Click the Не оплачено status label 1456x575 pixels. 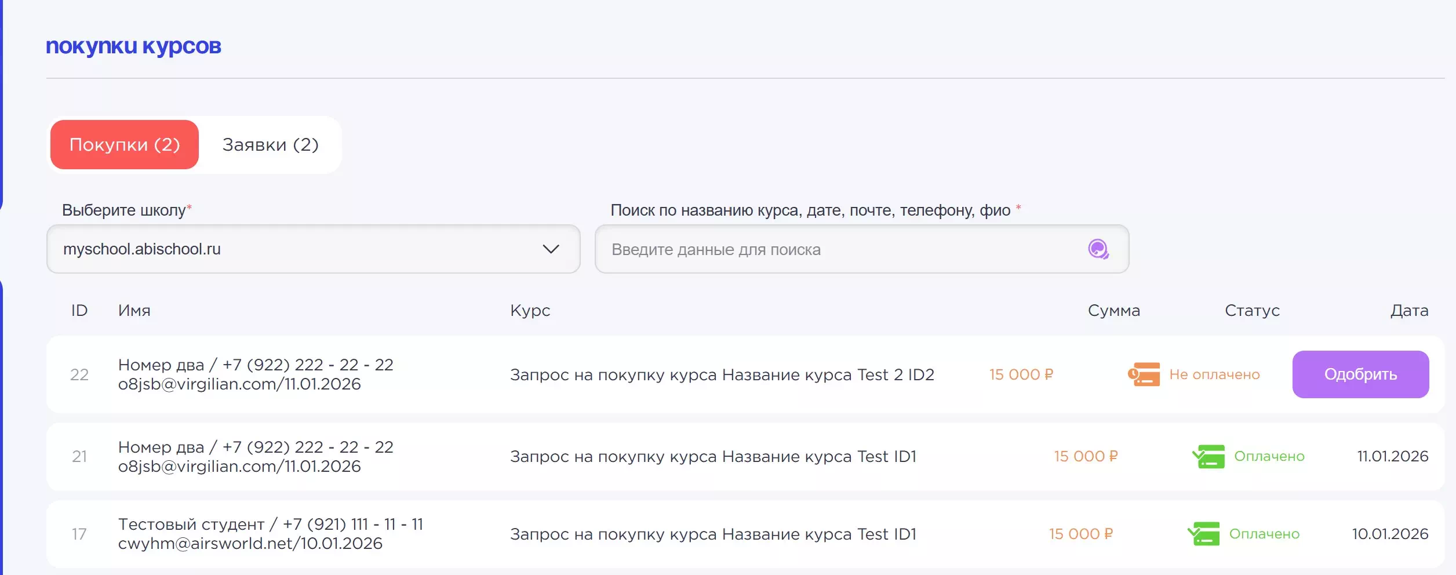[1214, 374]
